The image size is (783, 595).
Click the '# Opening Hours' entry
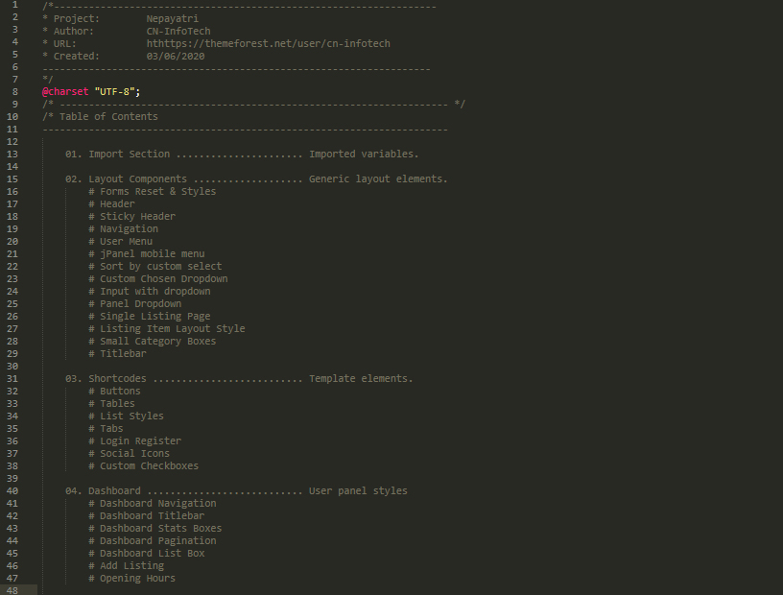pyautogui.click(x=131, y=579)
